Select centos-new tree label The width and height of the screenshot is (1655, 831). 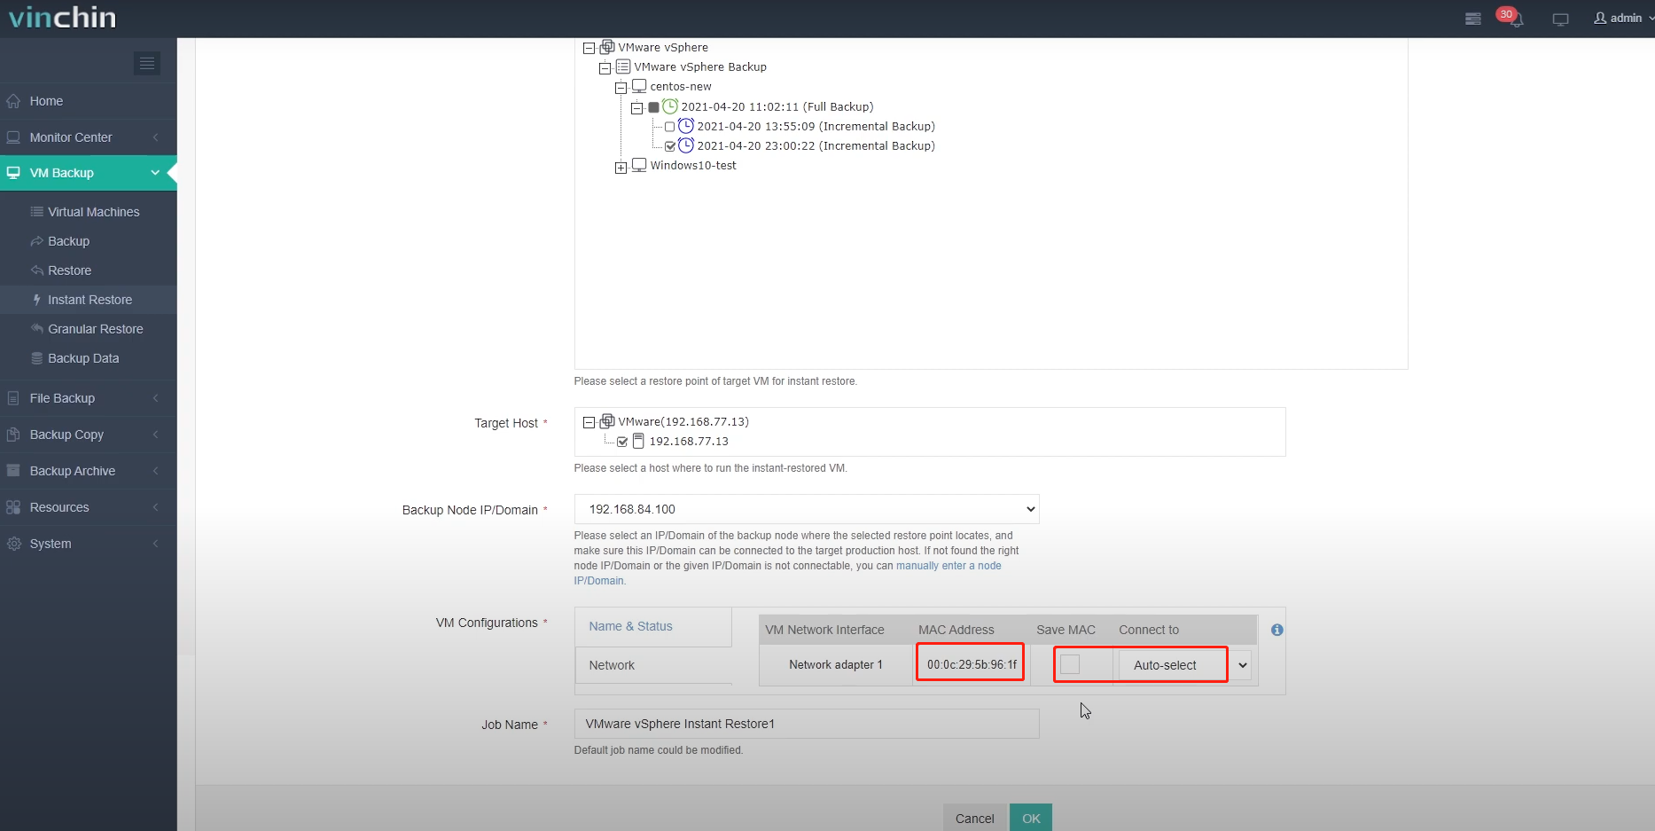[x=681, y=87]
